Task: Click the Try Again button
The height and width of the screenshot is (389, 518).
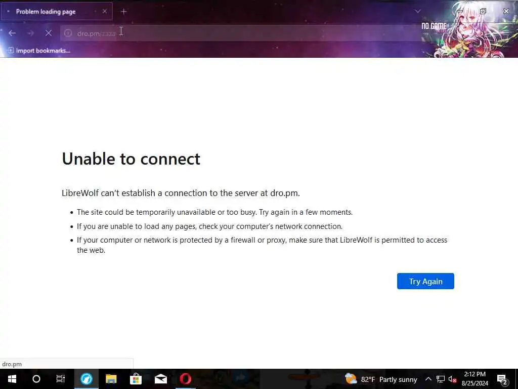Action: [425, 281]
